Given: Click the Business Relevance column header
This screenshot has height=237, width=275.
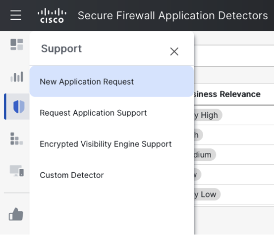Looking at the screenshot, I should (x=227, y=94).
